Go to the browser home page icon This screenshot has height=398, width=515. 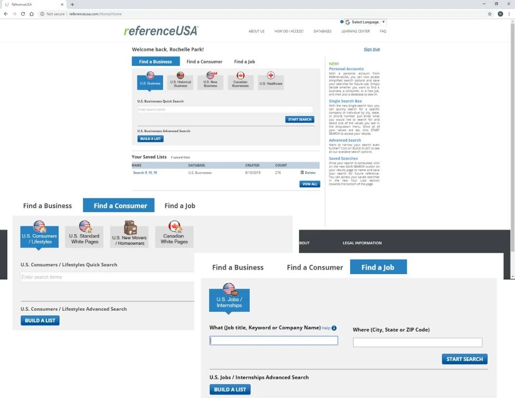(32, 14)
